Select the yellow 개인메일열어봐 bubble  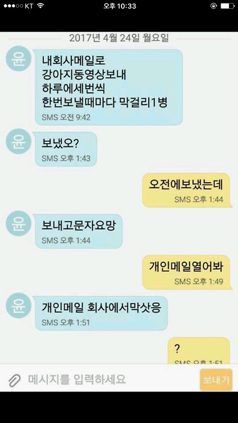(187, 272)
